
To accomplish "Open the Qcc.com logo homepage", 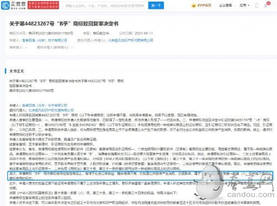I will pyautogui.click(x=13, y=5).
